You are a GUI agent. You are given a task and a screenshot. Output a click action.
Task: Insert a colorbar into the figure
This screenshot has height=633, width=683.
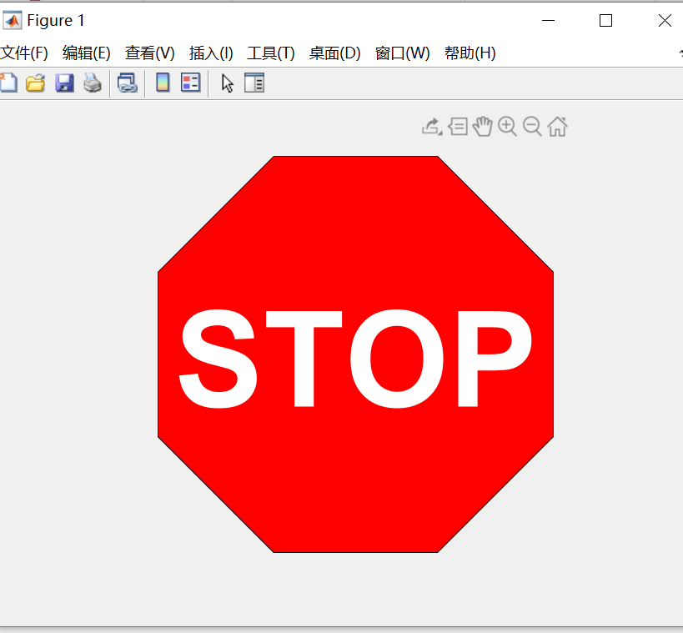click(x=161, y=83)
